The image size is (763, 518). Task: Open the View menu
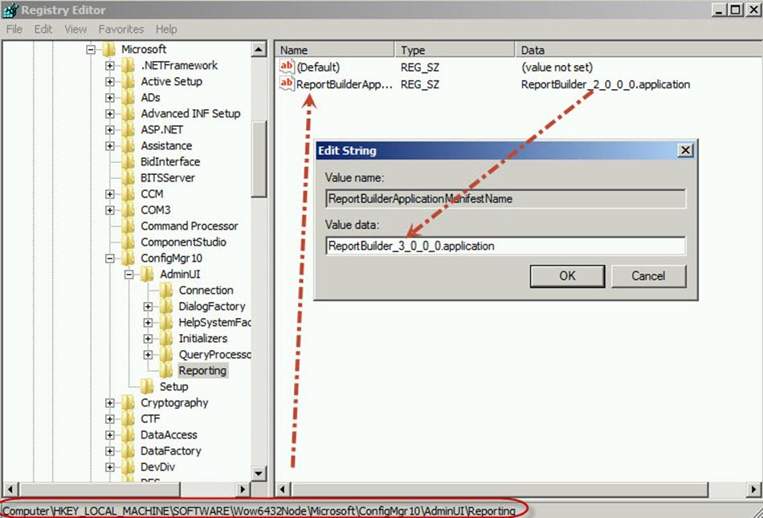pos(76,29)
